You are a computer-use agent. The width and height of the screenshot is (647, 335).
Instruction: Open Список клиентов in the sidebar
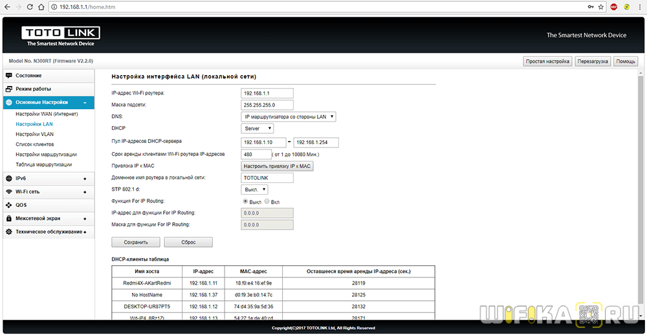point(35,144)
